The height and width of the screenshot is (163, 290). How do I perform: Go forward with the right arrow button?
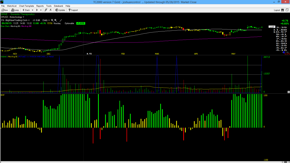tap(37, 10)
